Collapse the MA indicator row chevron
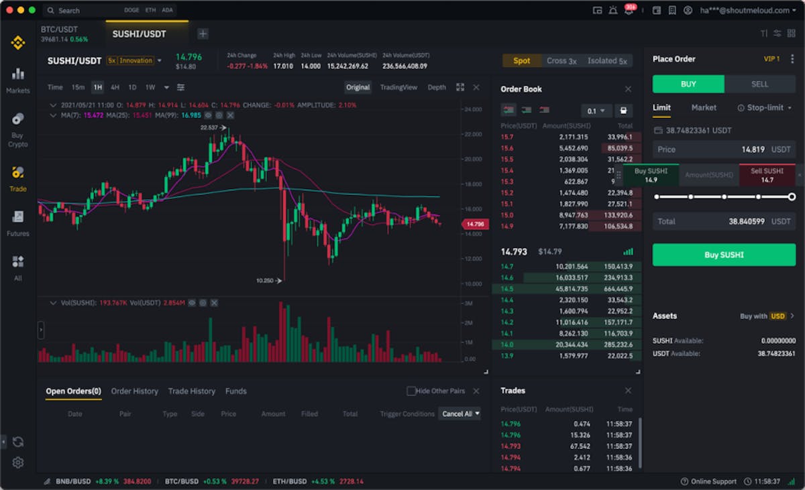 [x=54, y=115]
